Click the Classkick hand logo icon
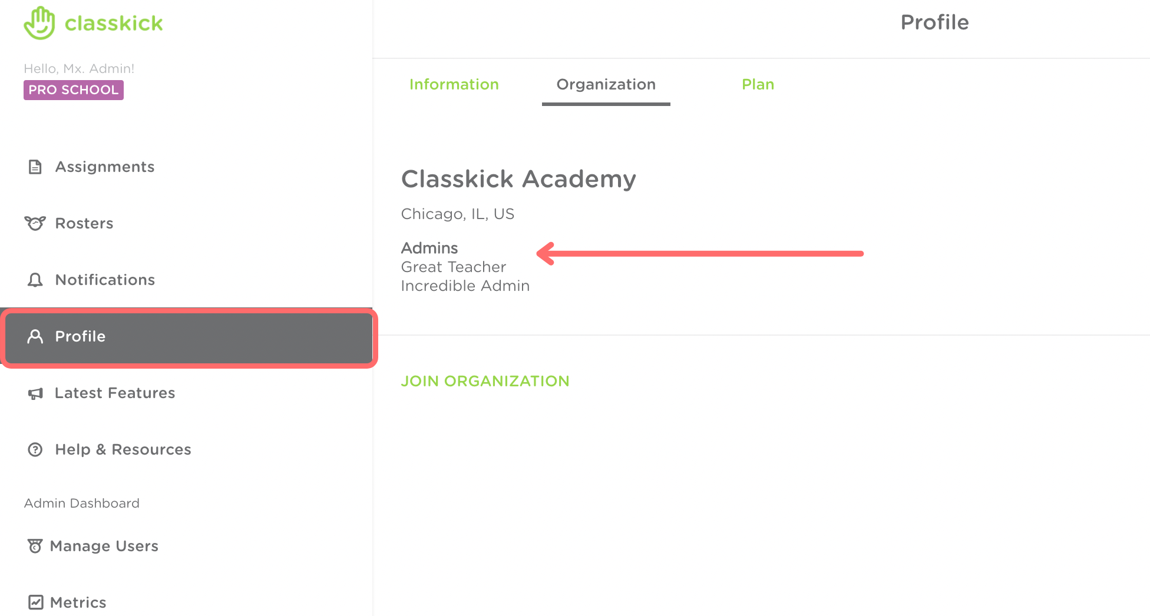This screenshot has height=616, width=1150. [x=39, y=23]
